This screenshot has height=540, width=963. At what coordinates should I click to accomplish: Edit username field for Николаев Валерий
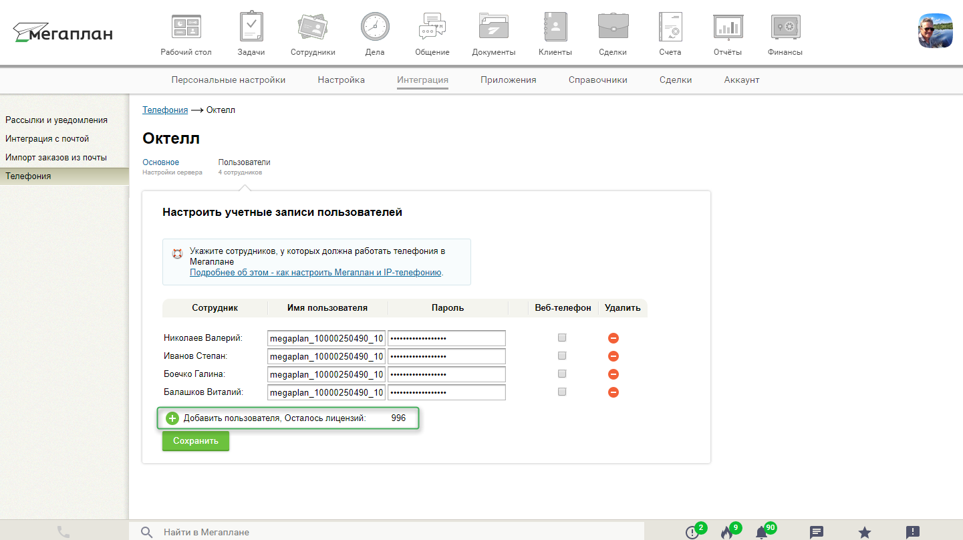coord(326,338)
